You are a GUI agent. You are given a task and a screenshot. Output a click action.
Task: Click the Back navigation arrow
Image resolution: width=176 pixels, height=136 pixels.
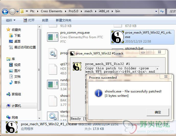[5, 11]
